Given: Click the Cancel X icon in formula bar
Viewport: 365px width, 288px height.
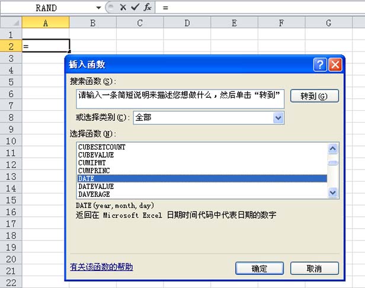Looking at the screenshot, I should tap(123, 8).
